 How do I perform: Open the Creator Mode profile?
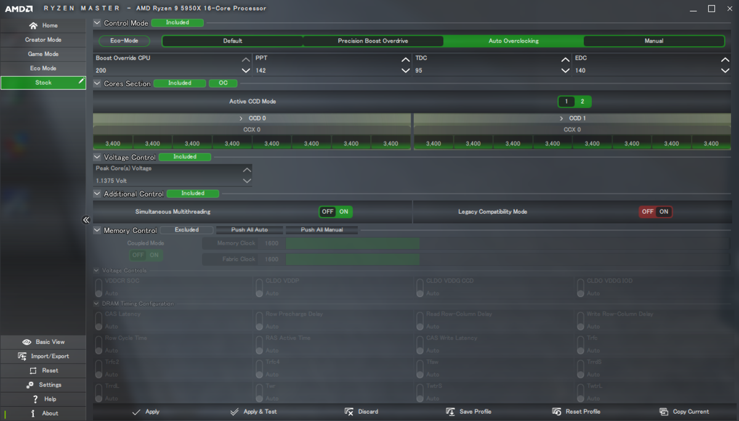point(43,39)
